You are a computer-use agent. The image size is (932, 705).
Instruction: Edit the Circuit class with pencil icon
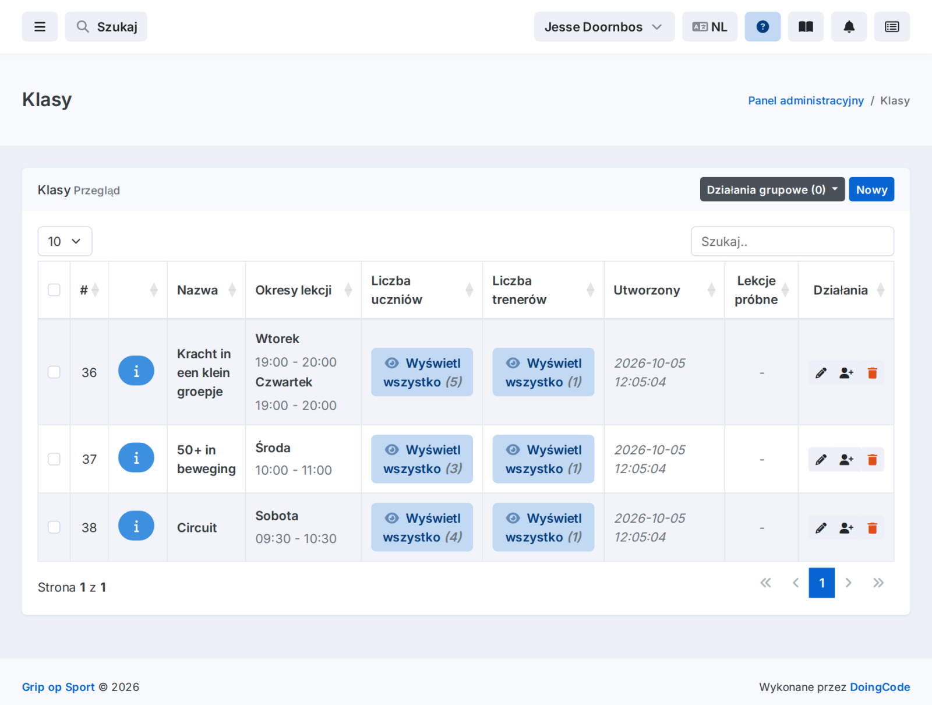pyautogui.click(x=821, y=528)
